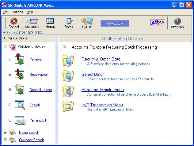The height and width of the screenshot is (146, 194).
Task: Click the Recurring Batch Data folder icon
Action: tap(68, 61)
